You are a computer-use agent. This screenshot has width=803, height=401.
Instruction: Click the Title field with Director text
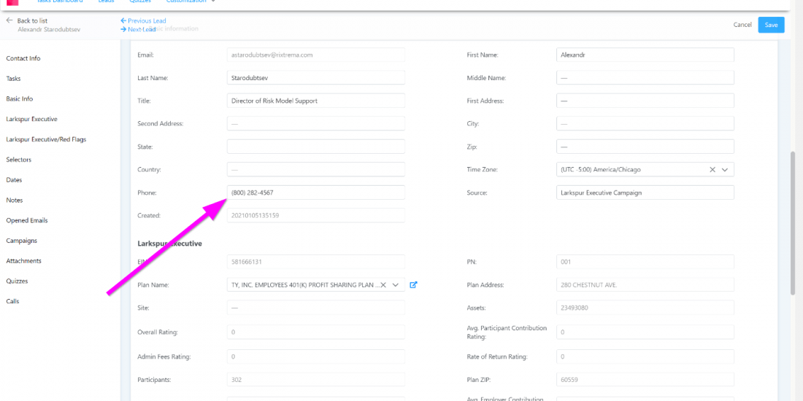coord(315,101)
